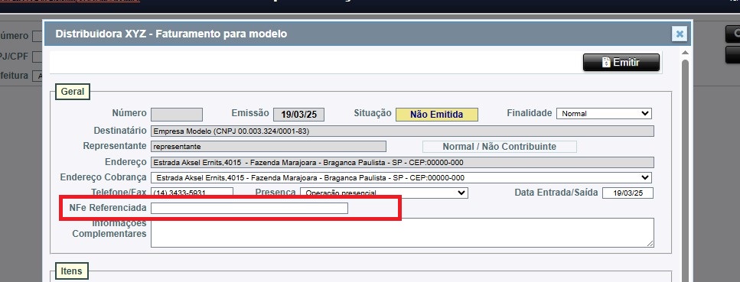Image resolution: width=740 pixels, height=282 pixels.
Task: Click the Telefone/Fax field
Action: click(192, 193)
